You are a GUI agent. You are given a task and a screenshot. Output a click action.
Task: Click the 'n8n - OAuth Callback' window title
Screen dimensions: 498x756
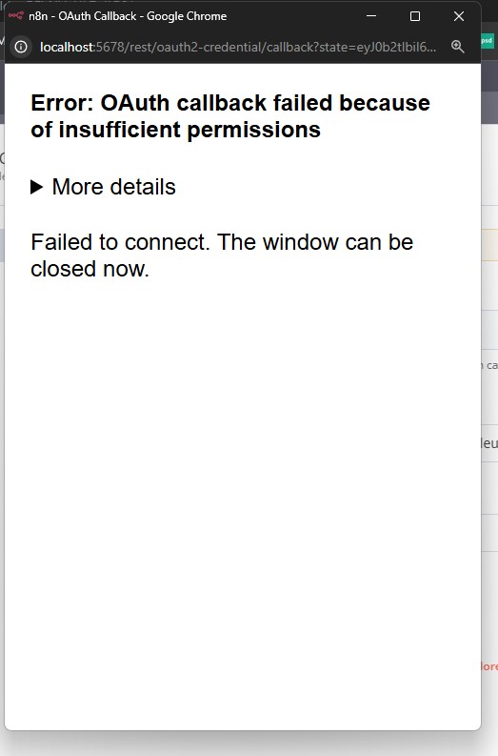128,16
